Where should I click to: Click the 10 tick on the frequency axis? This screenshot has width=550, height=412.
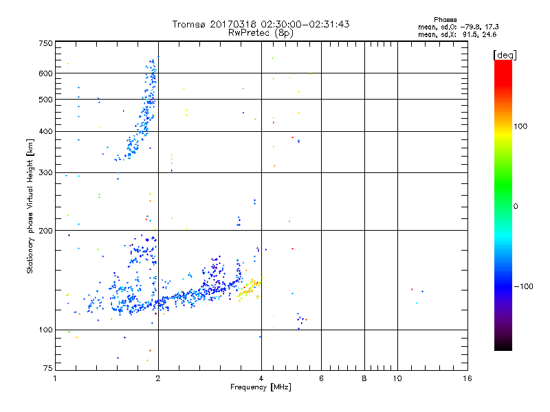[x=397, y=378]
